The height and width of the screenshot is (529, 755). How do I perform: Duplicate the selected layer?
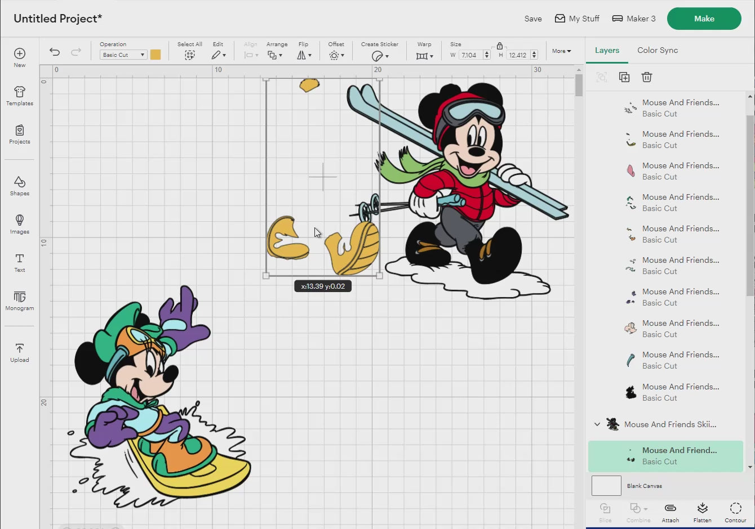pos(624,77)
